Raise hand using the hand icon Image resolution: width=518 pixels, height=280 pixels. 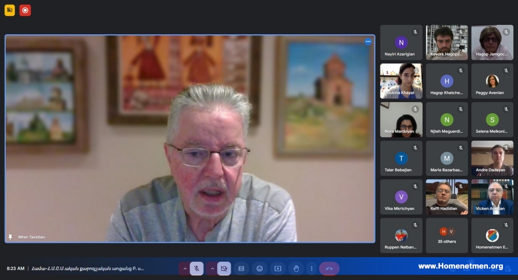296,269
